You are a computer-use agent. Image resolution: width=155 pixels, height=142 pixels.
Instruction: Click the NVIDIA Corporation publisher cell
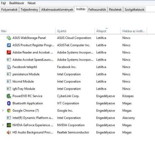coord(71,125)
